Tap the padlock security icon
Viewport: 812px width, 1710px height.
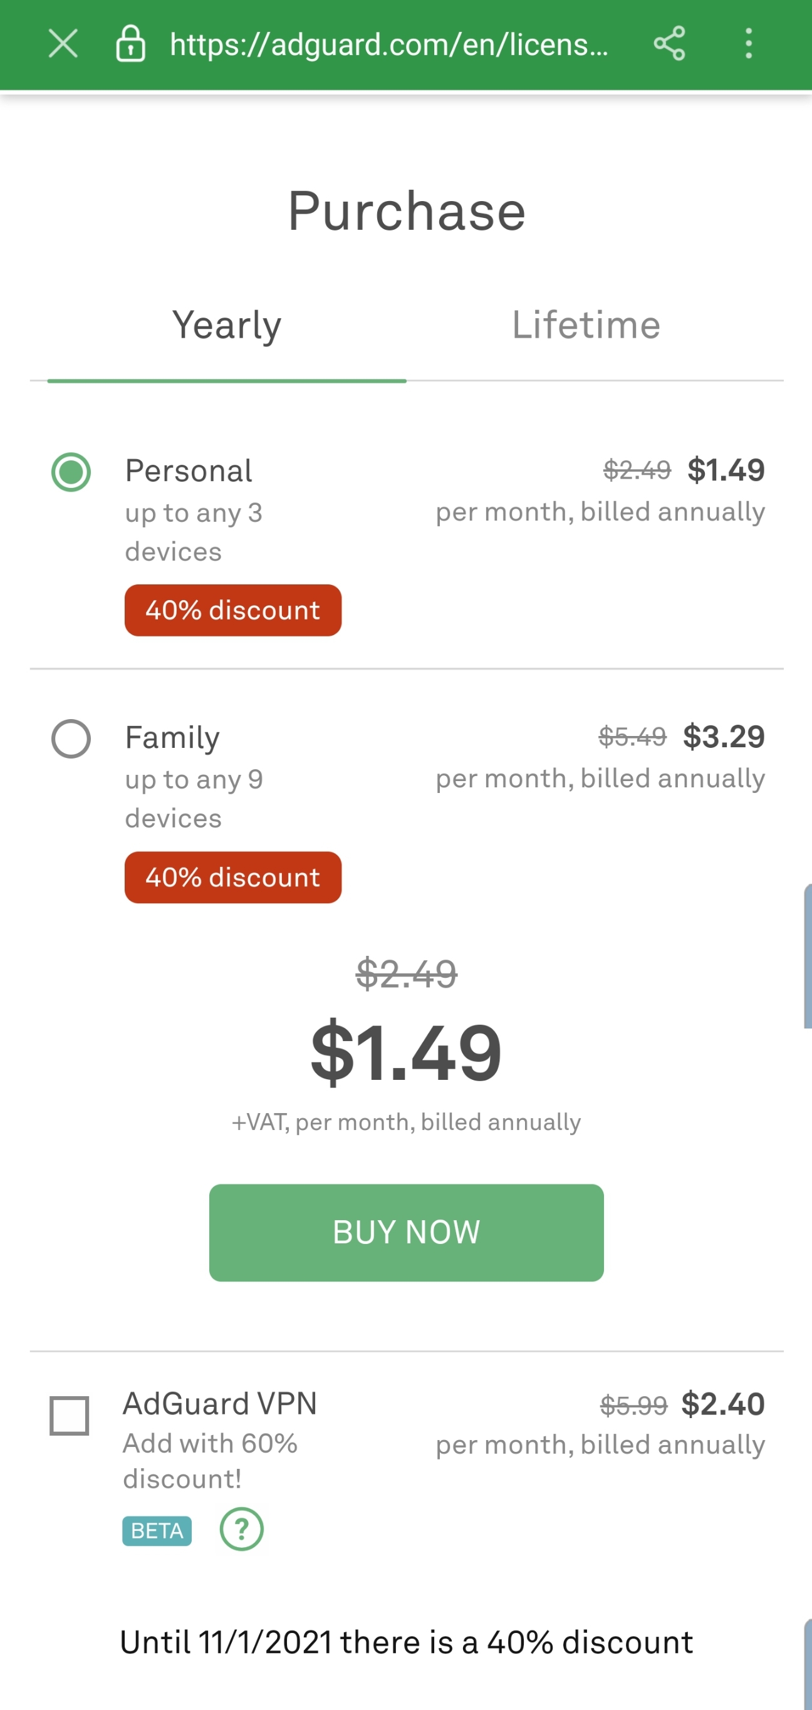[130, 43]
